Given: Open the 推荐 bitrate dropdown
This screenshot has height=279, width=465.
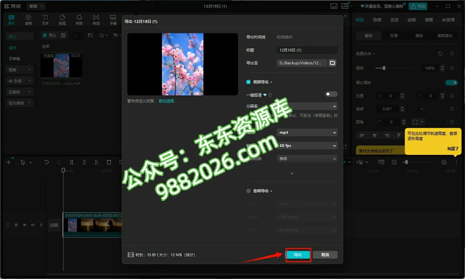Looking at the screenshot, I should (x=307, y=159).
